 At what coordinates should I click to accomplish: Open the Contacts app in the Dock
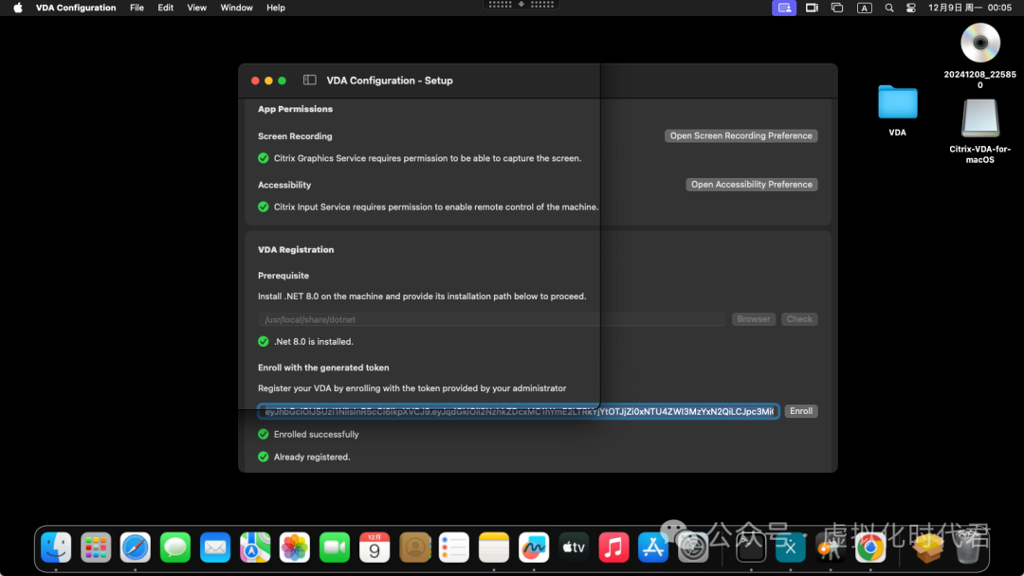point(414,548)
